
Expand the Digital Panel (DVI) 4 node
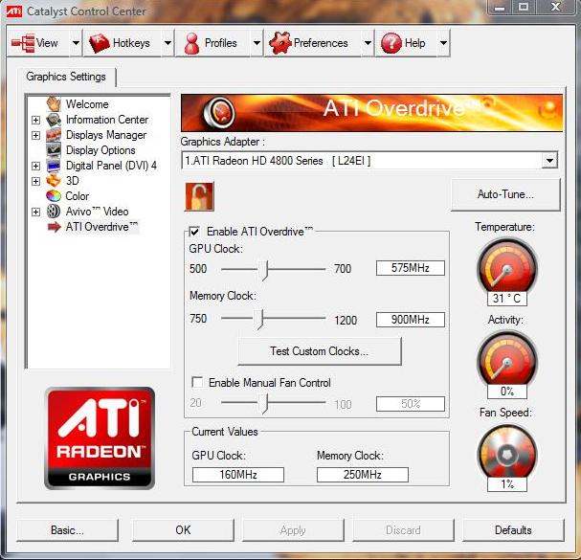35,166
